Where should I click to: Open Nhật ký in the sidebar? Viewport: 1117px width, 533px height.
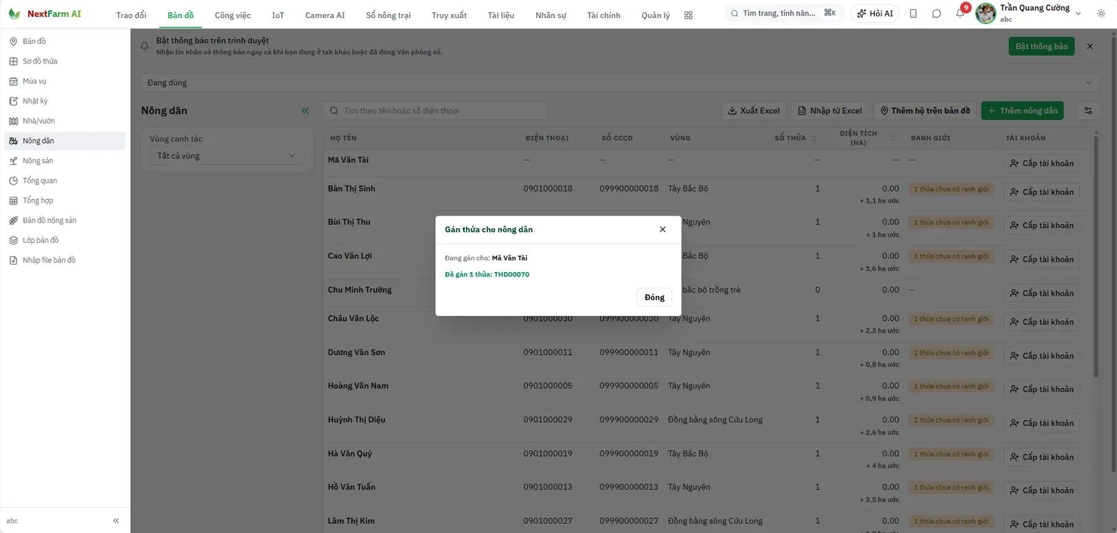tap(65, 101)
